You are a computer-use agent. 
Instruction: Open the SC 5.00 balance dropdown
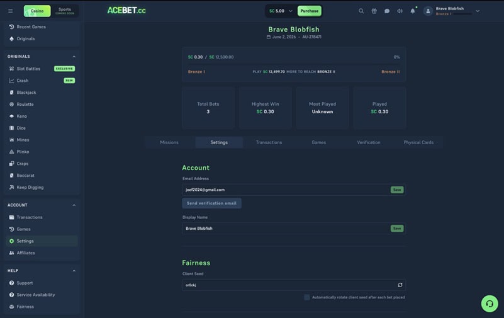click(x=281, y=11)
